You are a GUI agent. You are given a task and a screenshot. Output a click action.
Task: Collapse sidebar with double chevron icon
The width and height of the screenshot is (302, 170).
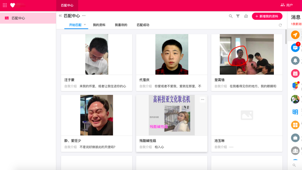pos(60,16)
